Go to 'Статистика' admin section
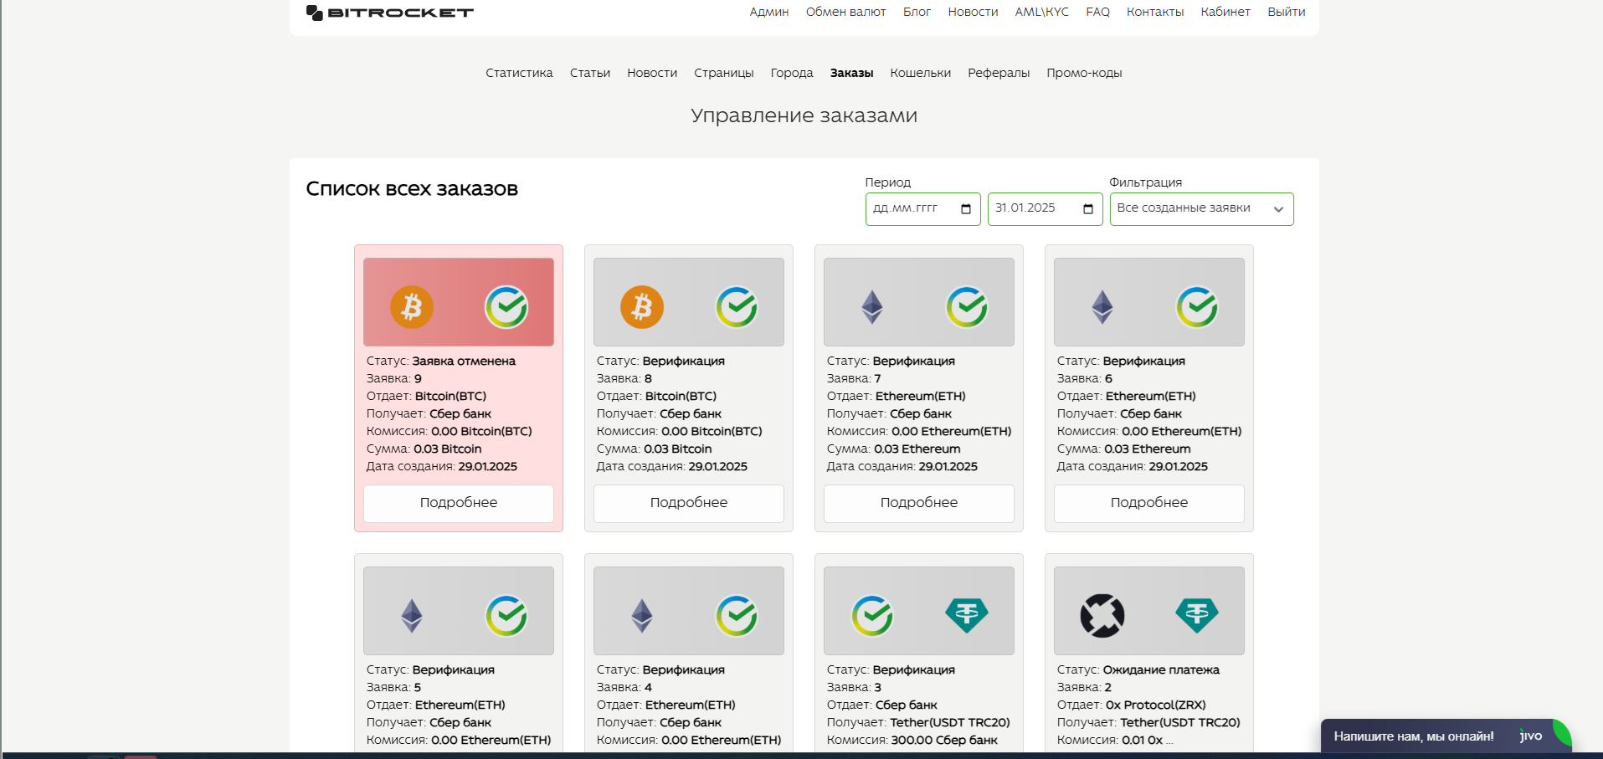The height and width of the screenshot is (759, 1603). [519, 73]
